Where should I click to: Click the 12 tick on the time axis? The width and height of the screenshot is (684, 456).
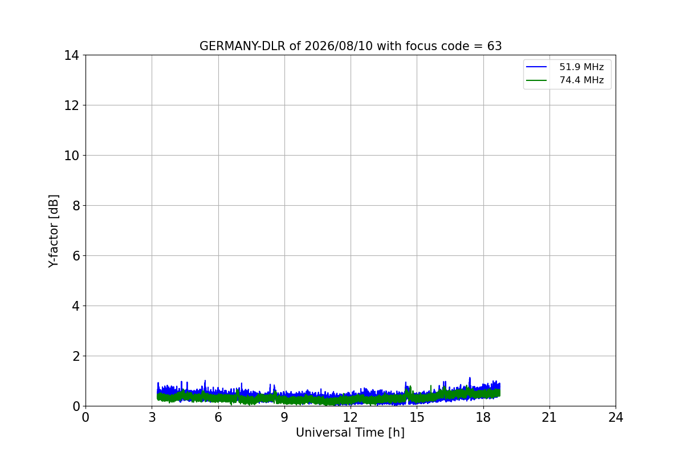pyautogui.click(x=351, y=417)
